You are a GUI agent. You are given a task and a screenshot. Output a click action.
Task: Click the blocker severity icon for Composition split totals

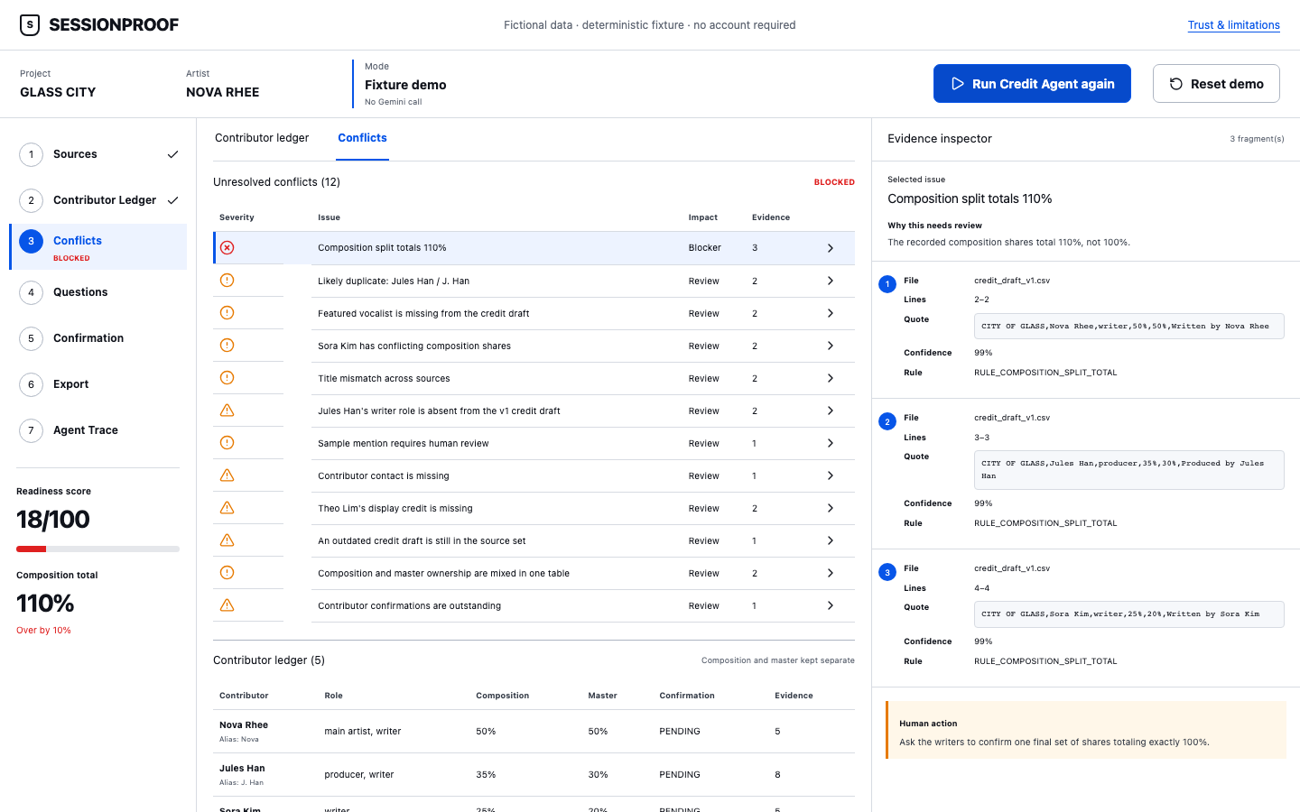coord(227,247)
